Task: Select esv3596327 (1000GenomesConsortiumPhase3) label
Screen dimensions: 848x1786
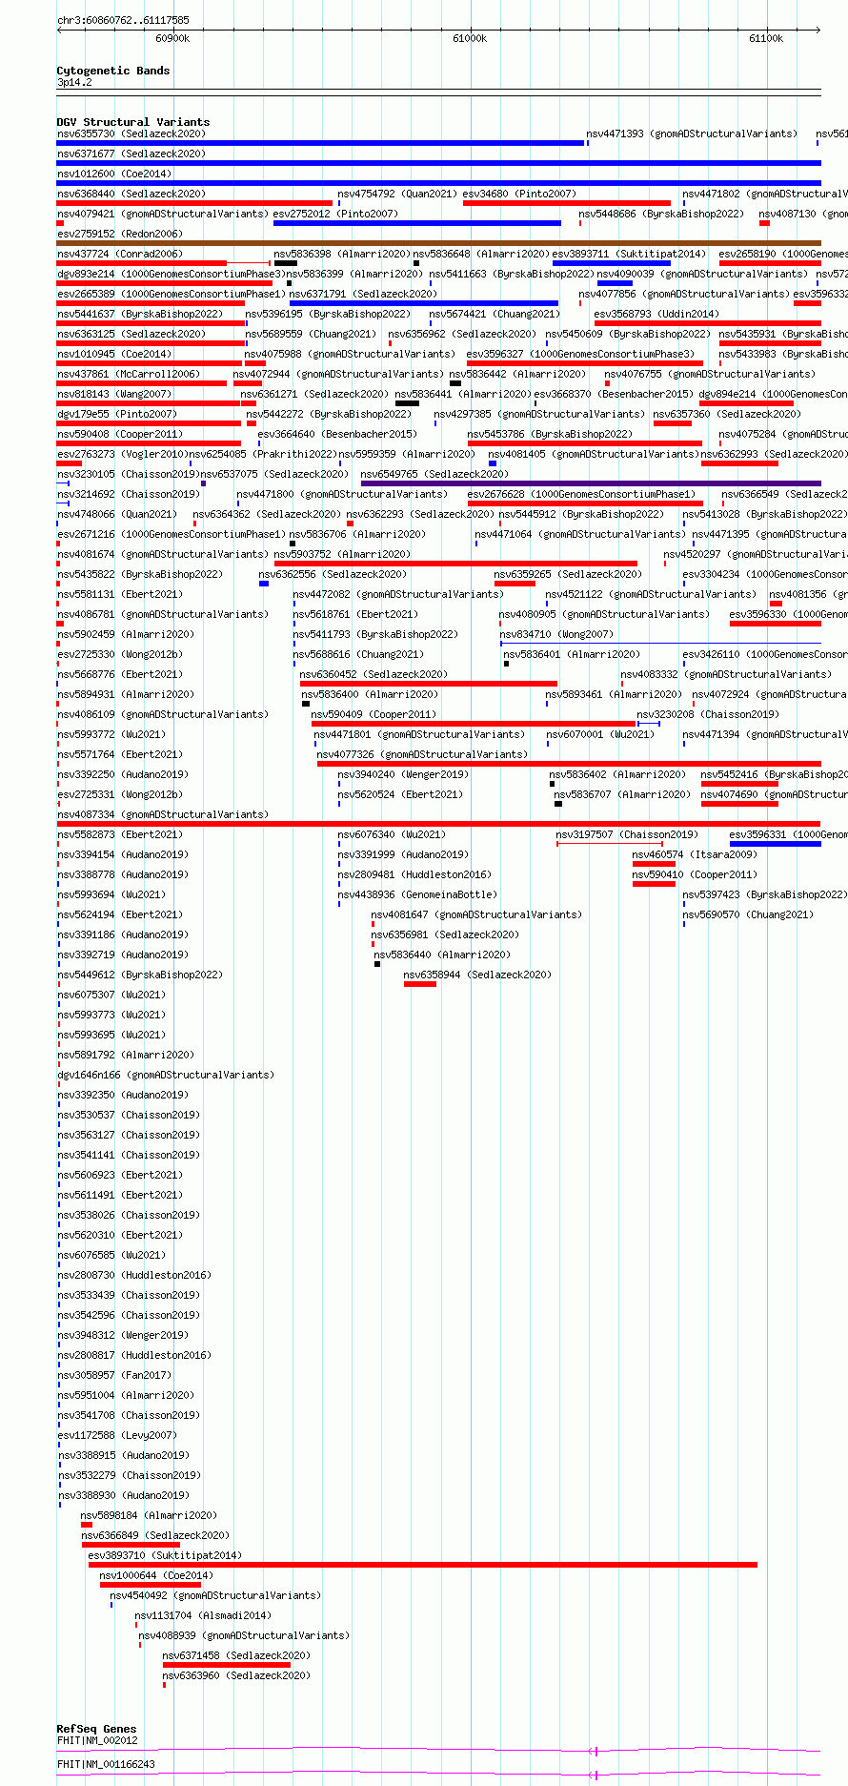Action: click(580, 354)
